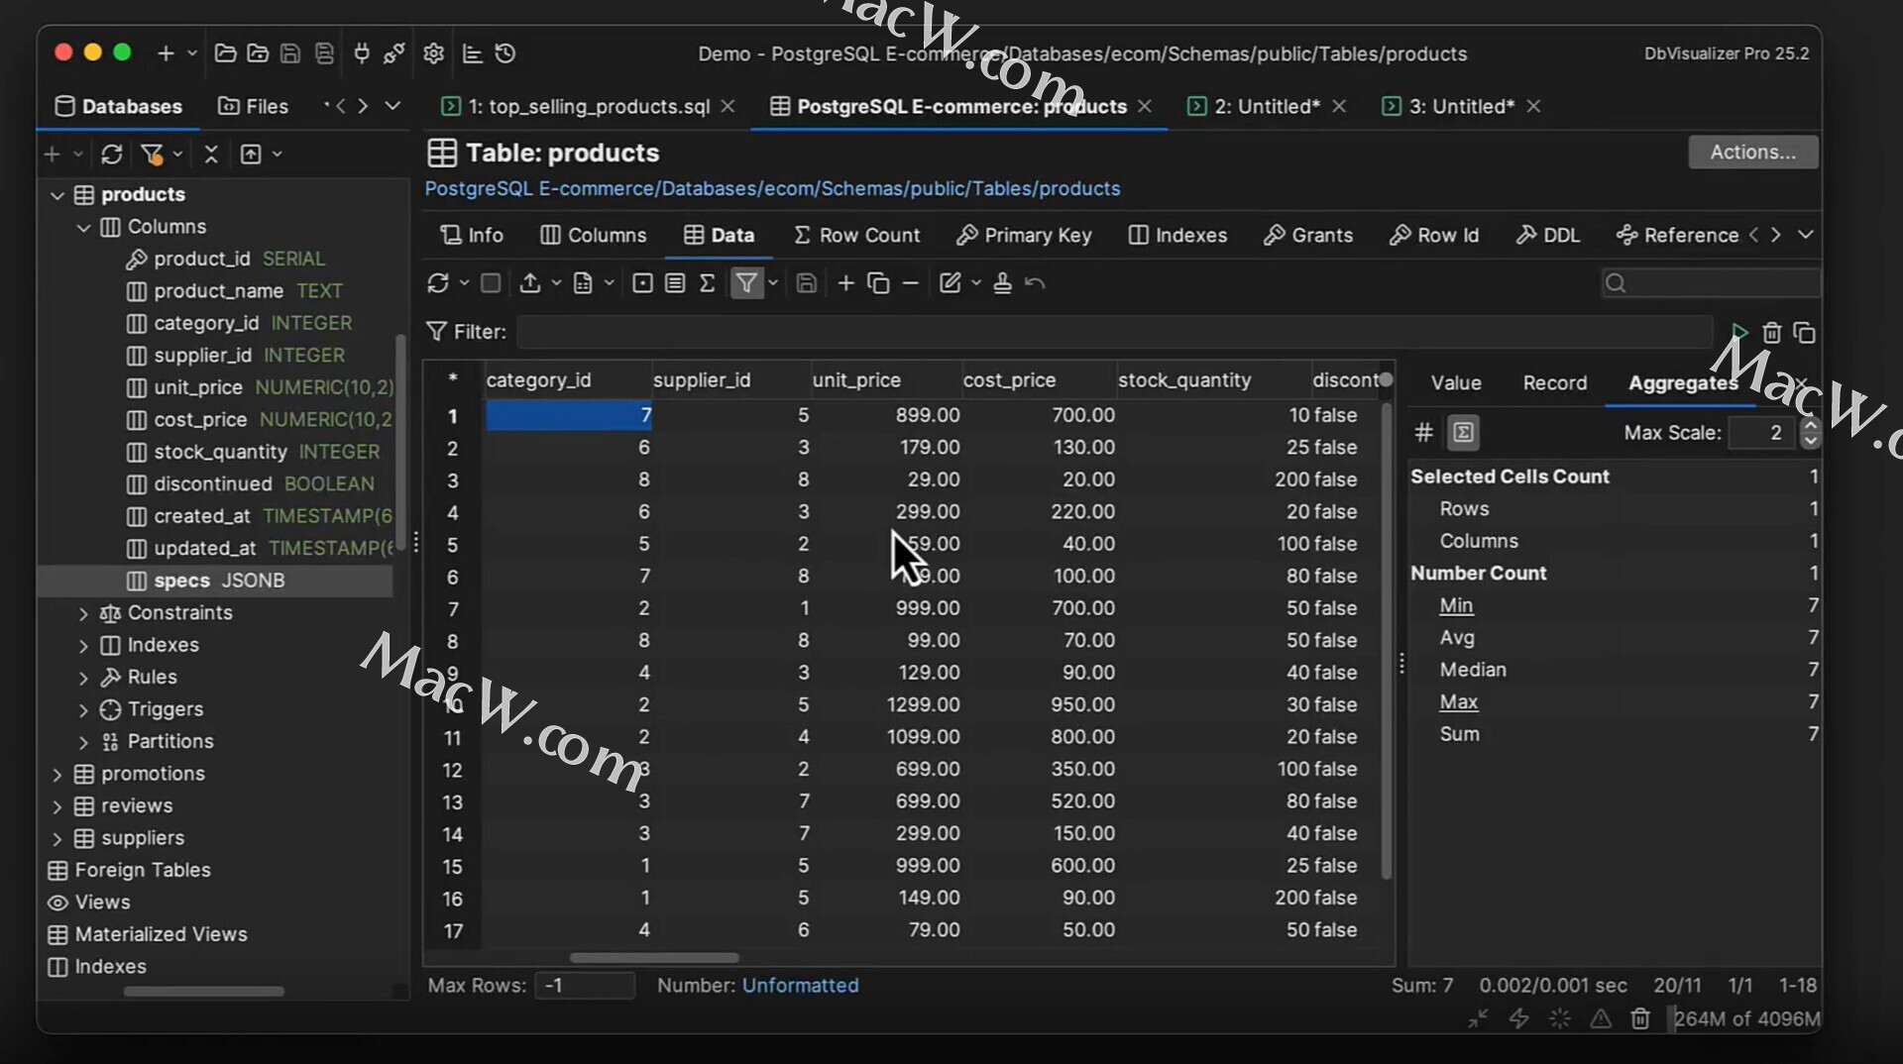The image size is (1903, 1064).
Task: Click the Undo arrow in grid toolbar
Action: point(1035,283)
